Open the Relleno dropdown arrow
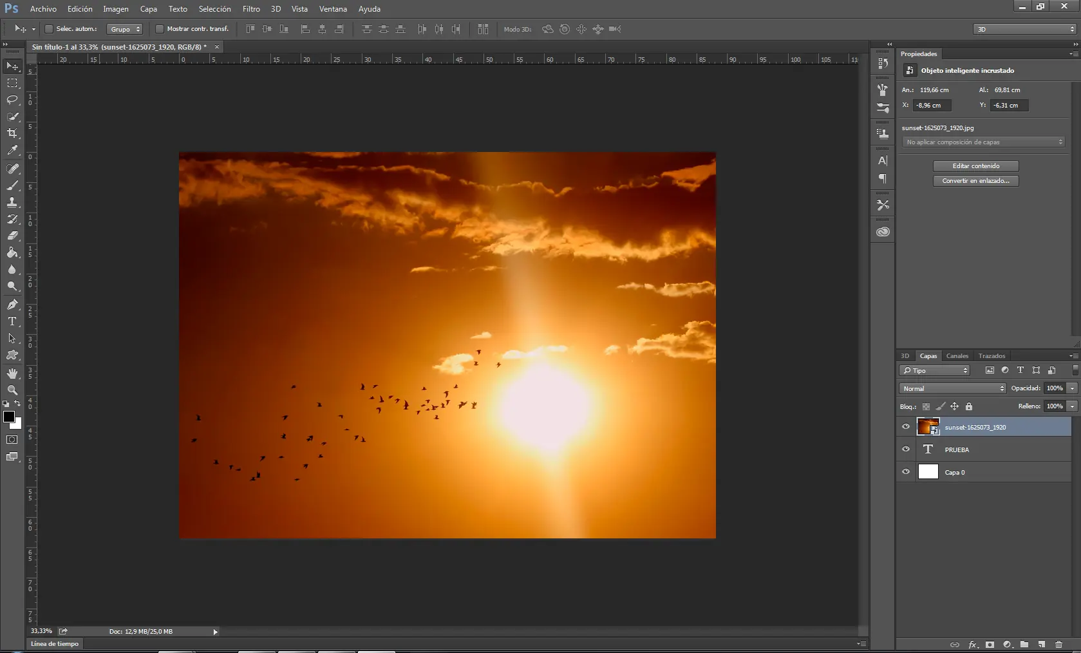The height and width of the screenshot is (653, 1081). (1072, 406)
